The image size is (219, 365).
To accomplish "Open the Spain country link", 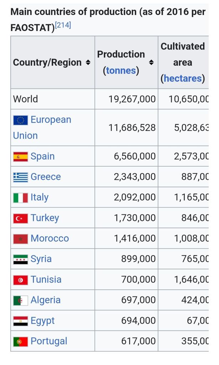I will (x=42, y=156).
